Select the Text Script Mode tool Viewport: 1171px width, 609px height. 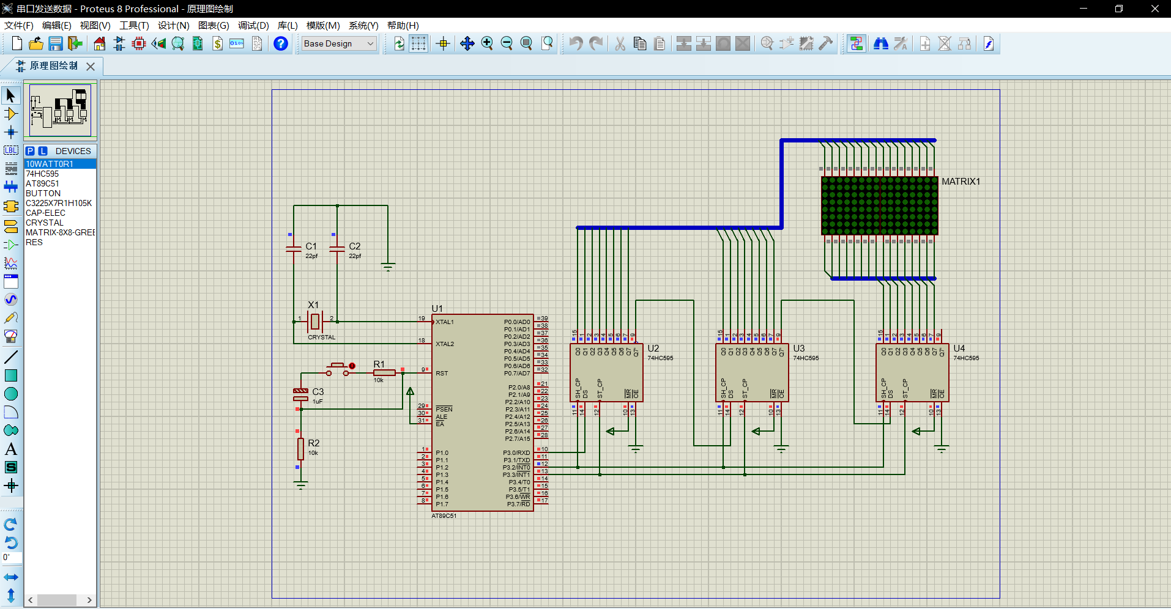click(x=11, y=169)
